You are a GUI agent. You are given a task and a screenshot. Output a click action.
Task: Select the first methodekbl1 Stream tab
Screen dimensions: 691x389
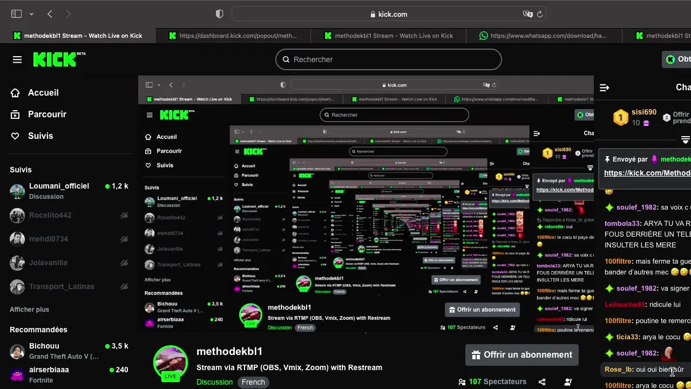(77, 36)
